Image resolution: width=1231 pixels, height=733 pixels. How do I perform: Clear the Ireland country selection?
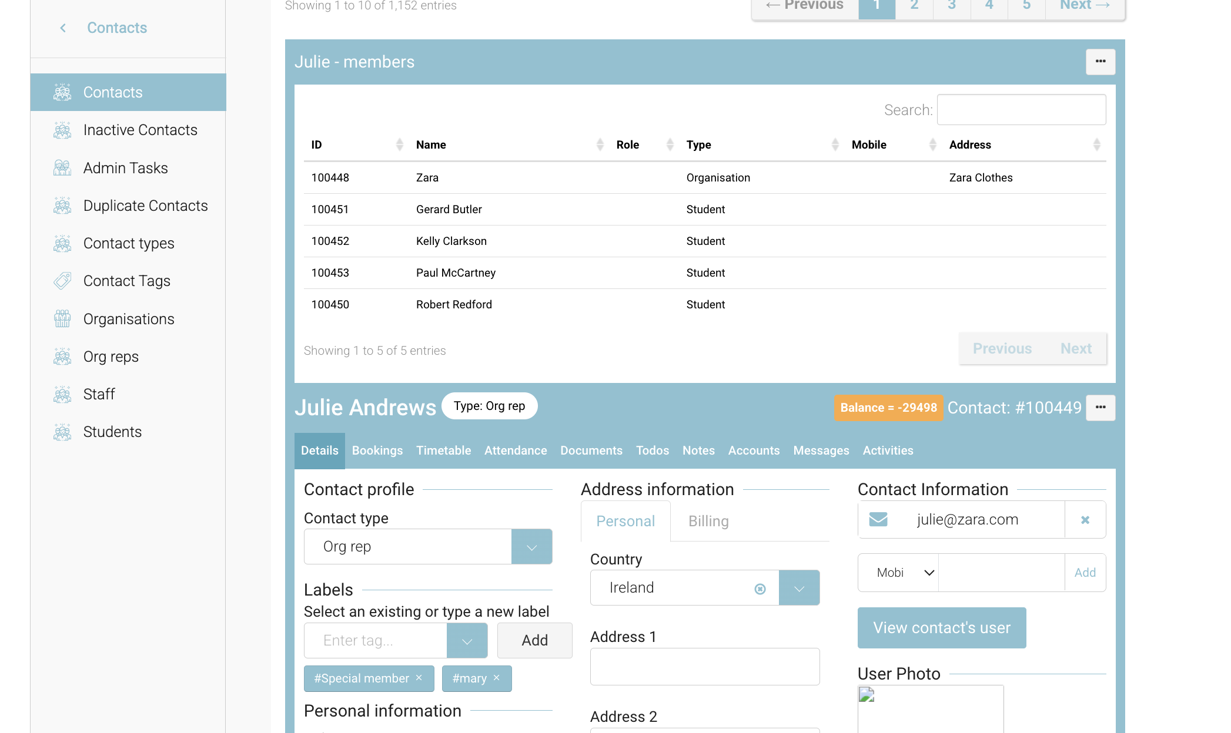760,589
